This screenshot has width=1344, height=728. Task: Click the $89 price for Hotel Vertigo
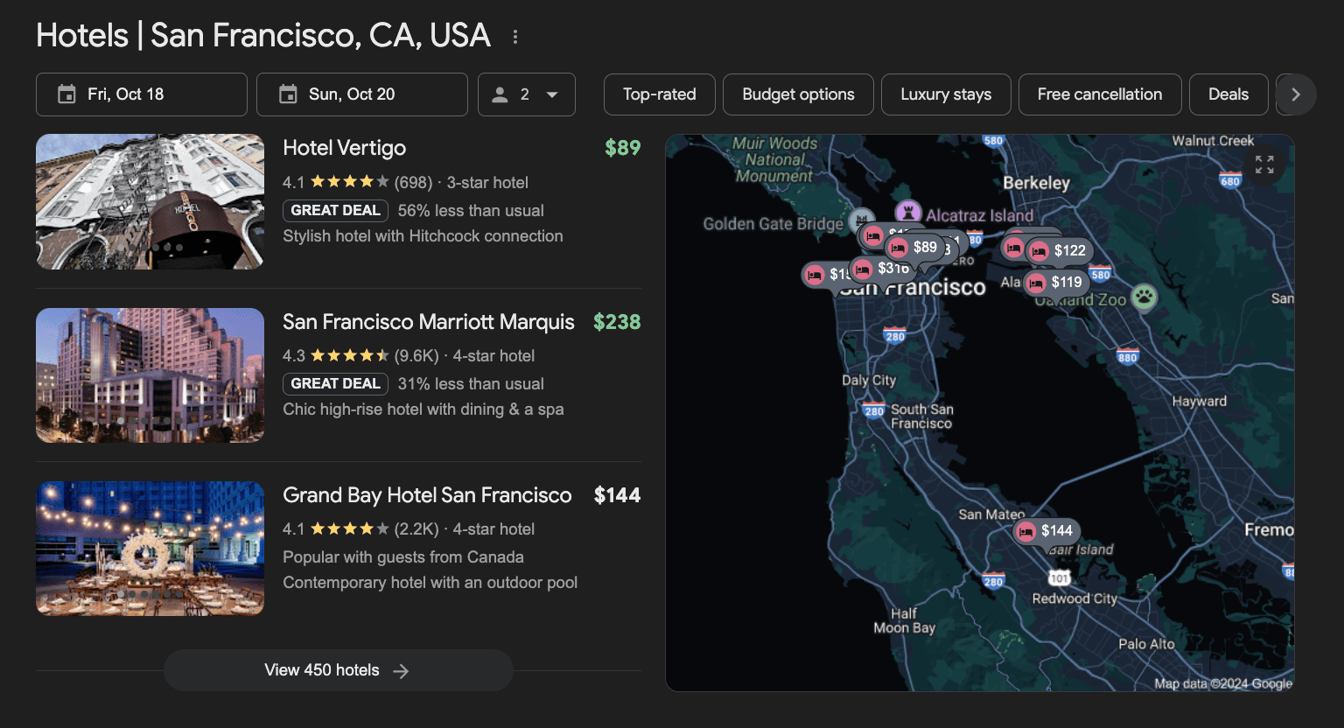pos(623,148)
